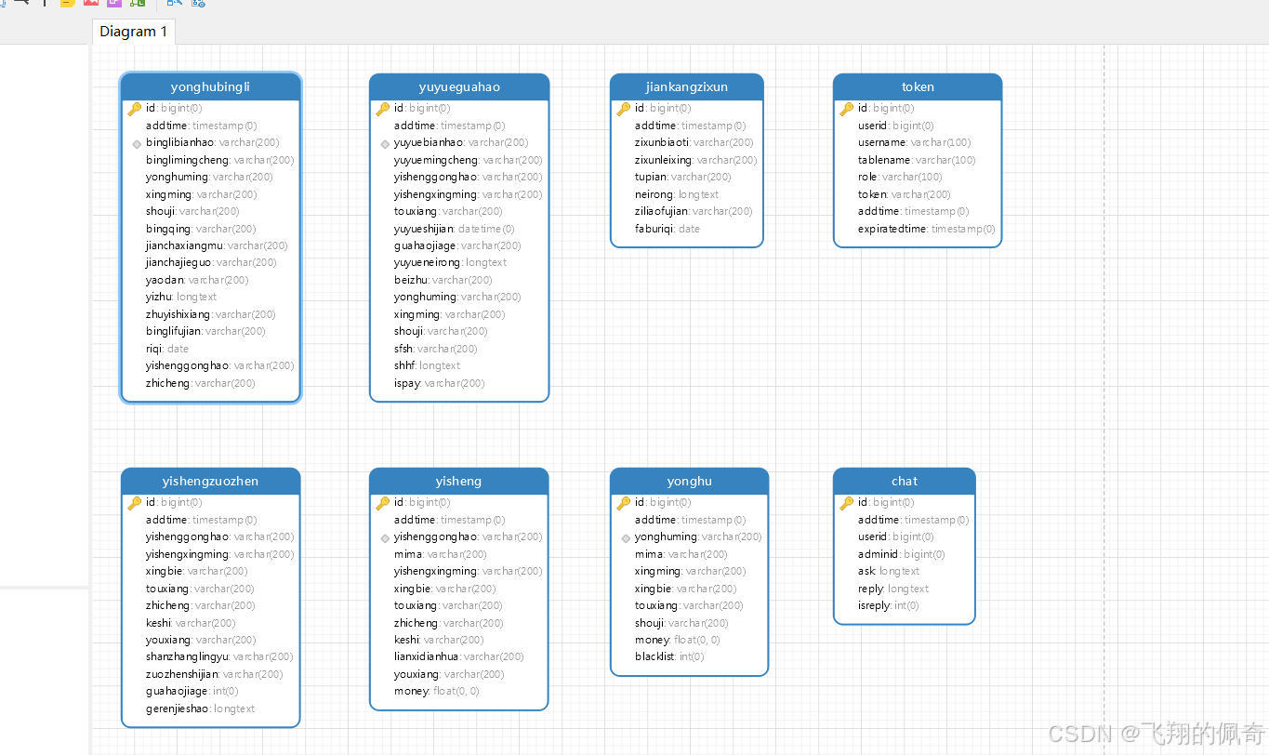Click the expiratedtime timestamp field

tap(927, 229)
